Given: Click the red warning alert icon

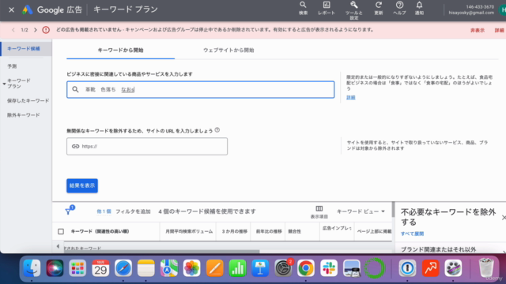Looking at the screenshot, I should (46, 30).
